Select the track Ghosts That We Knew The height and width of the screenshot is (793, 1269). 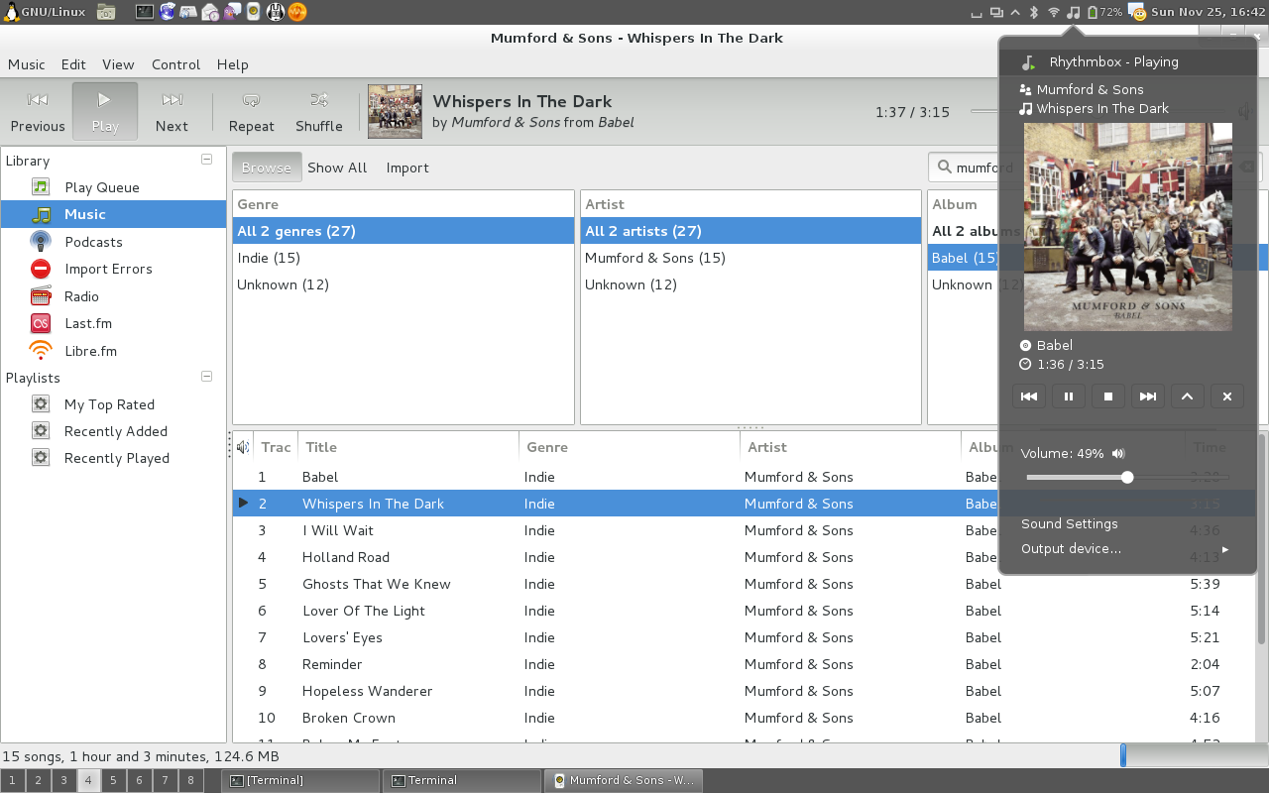tap(745, 584)
